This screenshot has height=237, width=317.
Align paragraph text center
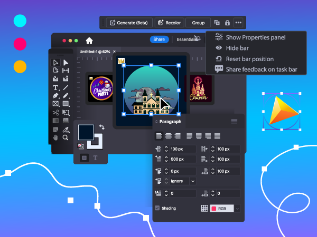click(x=168, y=135)
